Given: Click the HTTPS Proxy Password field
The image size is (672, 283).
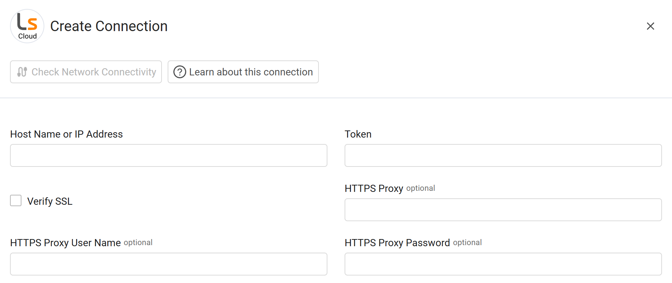Looking at the screenshot, I should 502,264.
